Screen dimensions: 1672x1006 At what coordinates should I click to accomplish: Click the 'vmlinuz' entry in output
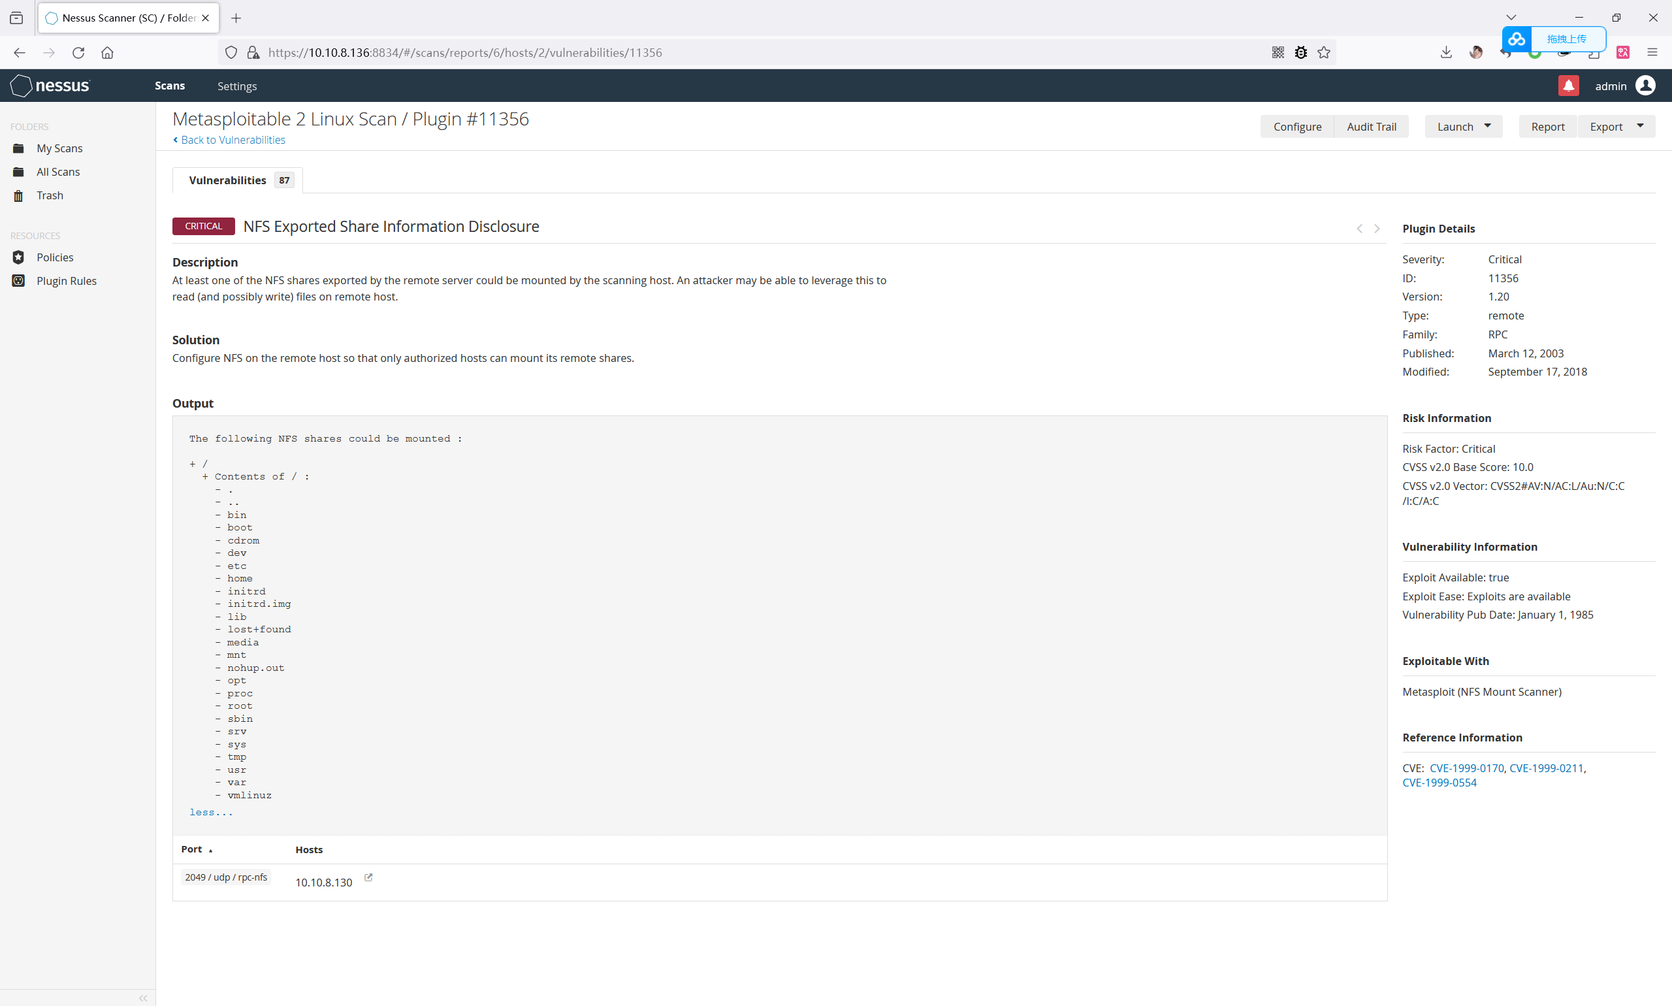[249, 795]
